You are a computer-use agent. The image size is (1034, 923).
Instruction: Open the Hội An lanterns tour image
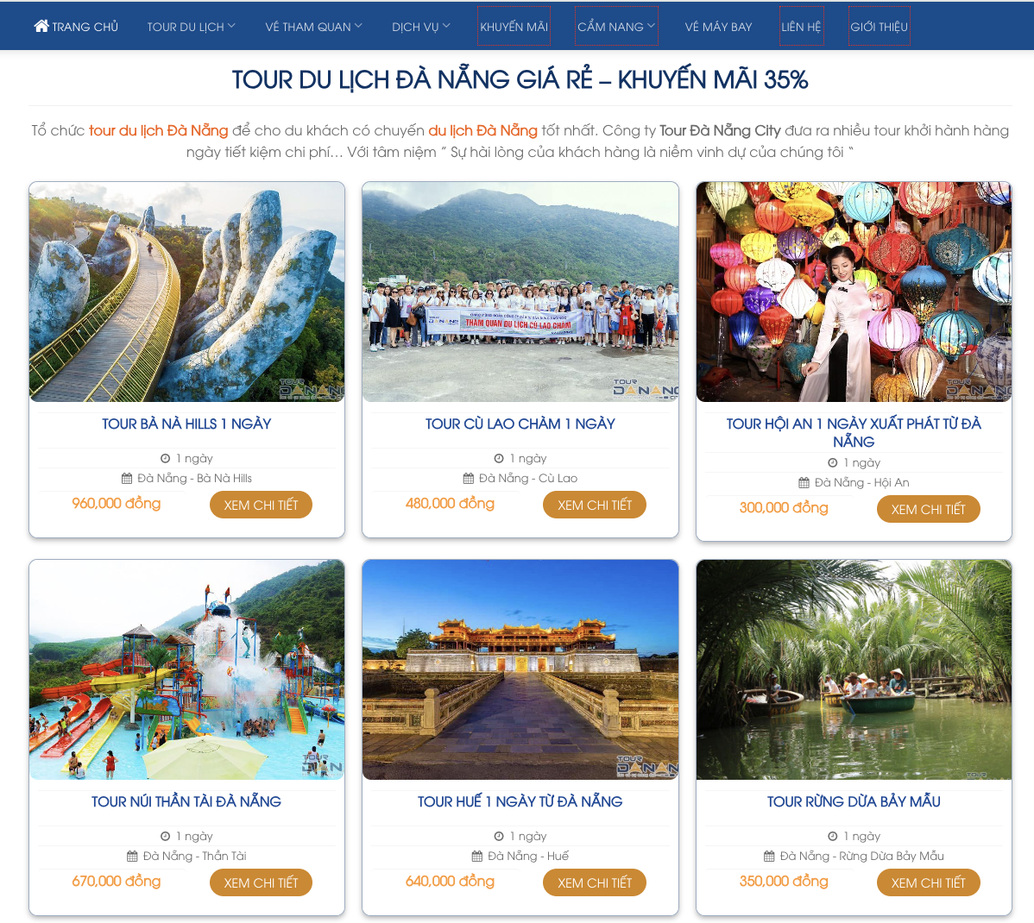pyautogui.click(x=854, y=292)
